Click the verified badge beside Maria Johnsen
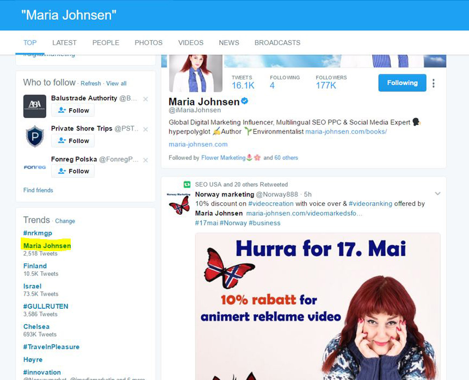 (x=245, y=101)
